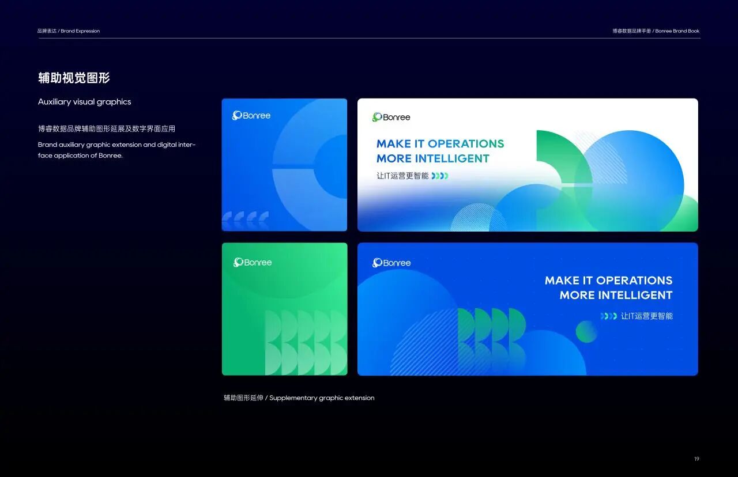Click the chevron arrows after the white banner's Chinese slogan
Image resolution: width=738 pixels, height=477 pixels.
click(x=440, y=176)
